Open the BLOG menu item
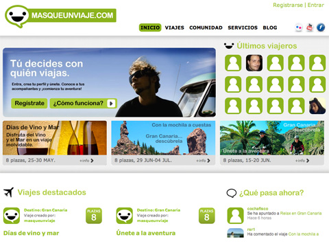The height and width of the screenshot is (248, 329). [x=270, y=27]
